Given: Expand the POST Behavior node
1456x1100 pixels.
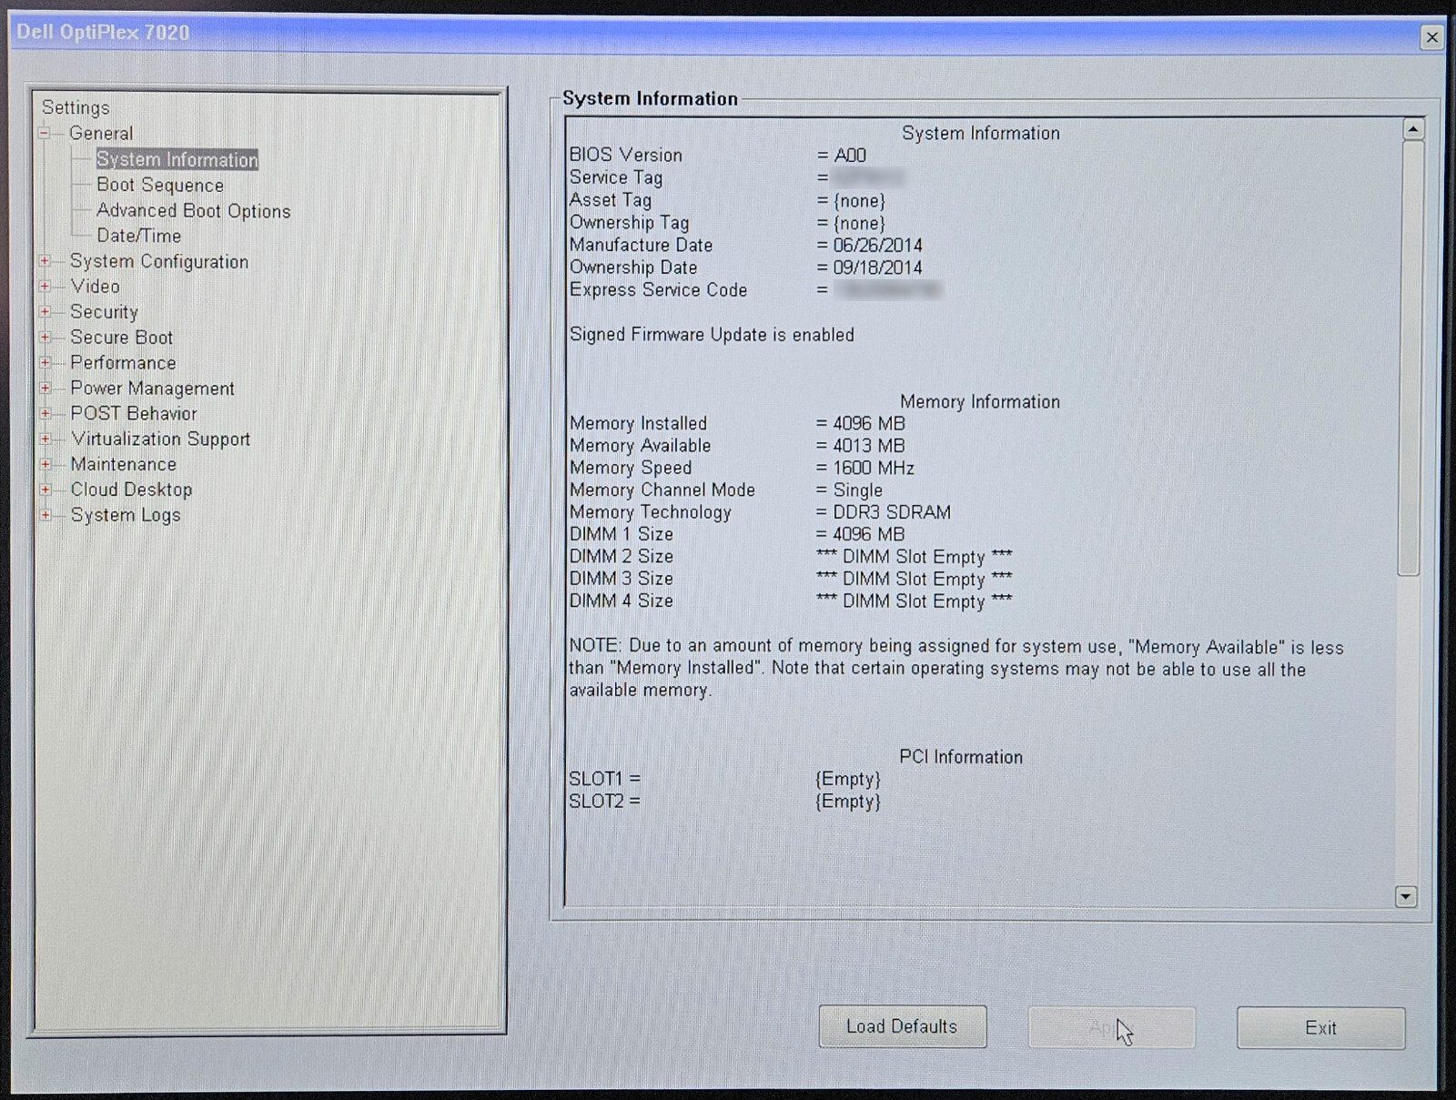Looking at the screenshot, I should (x=45, y=414).
